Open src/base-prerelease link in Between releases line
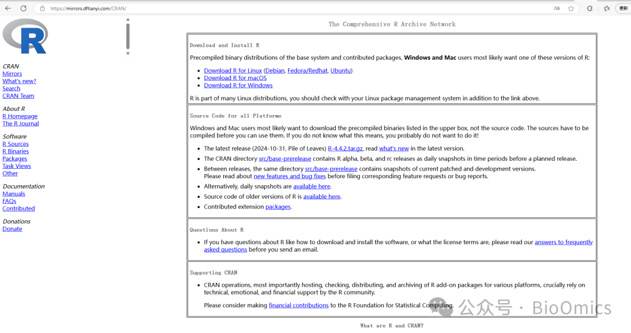Image resolution: width=631 pixels, height=333 pixels. pyautogui.click(x=331, y=169)
